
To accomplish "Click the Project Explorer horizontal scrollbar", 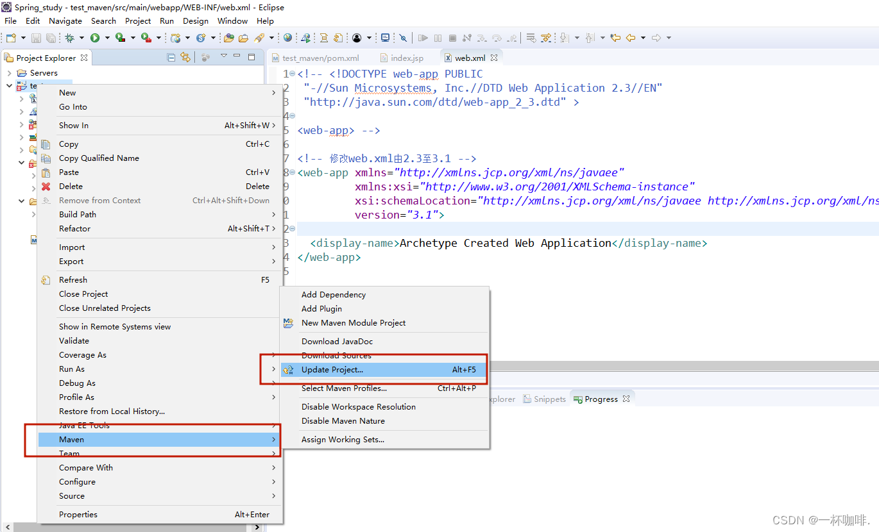I will (128, 527).
